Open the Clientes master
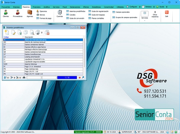The width and height of the screenshot is (180, 134). [x=6, y=13]
